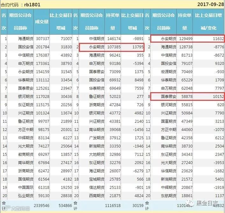Click total volume change 534866
This screenshot has width=225, height=213.
coord(65,206)
